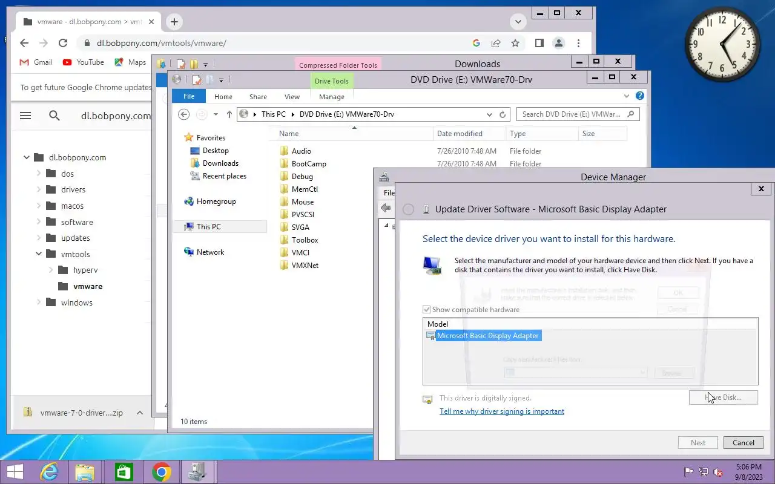Open Internet Explorer from the taskbar
775x484 pixels.
pos(48,472)
